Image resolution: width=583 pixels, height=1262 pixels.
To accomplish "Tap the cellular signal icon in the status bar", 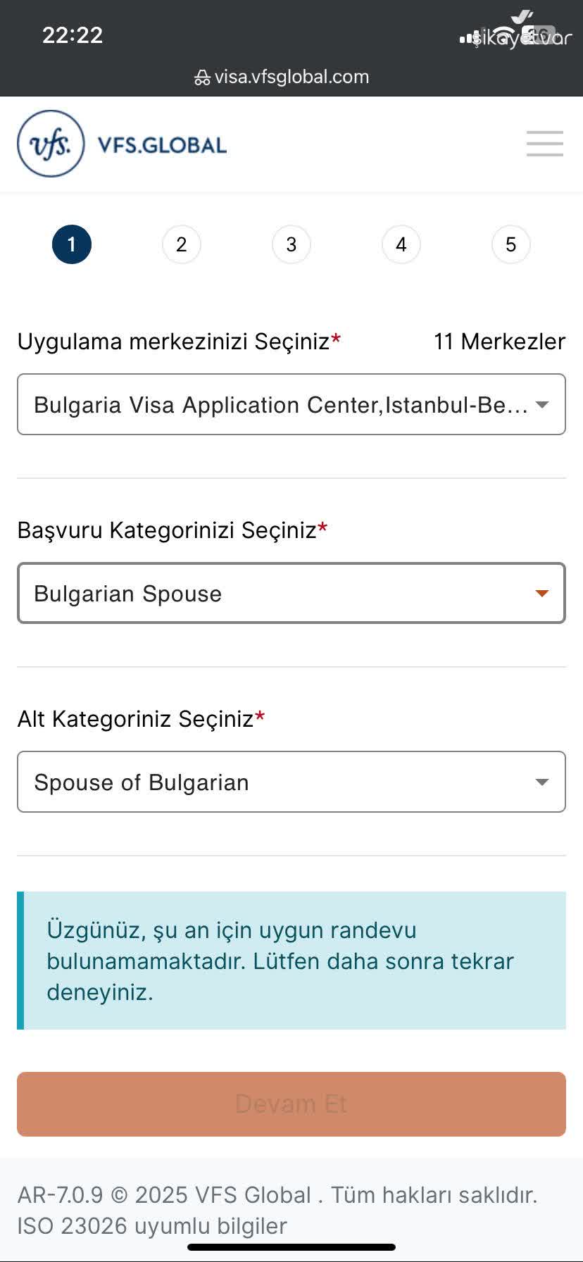I will 468,35.
